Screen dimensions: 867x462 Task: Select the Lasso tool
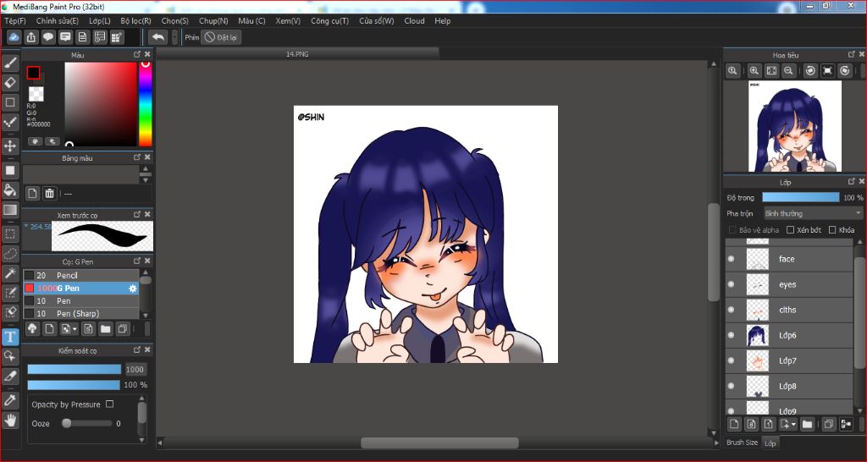coord(10,254)
